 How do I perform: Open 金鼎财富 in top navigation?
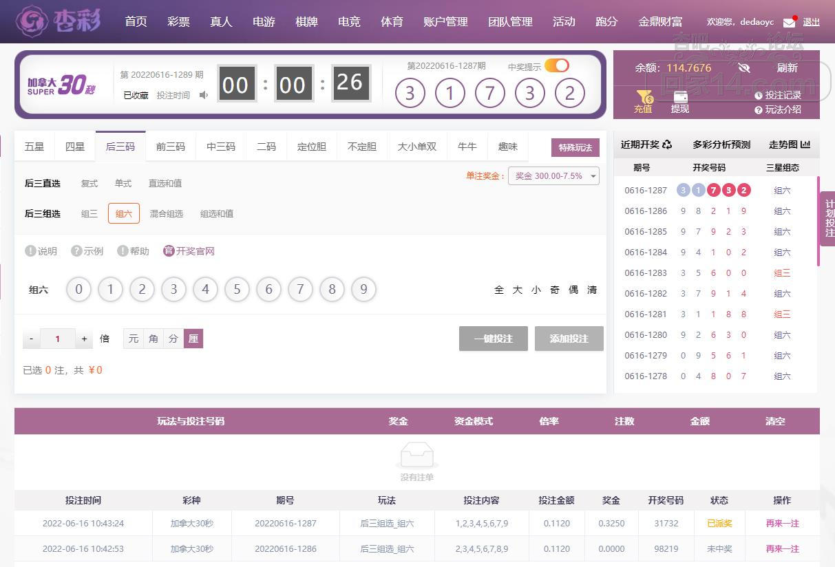tap(660, 21)
